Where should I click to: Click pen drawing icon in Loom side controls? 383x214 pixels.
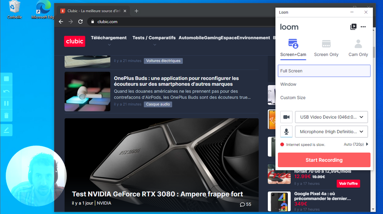tap(6, 130)
